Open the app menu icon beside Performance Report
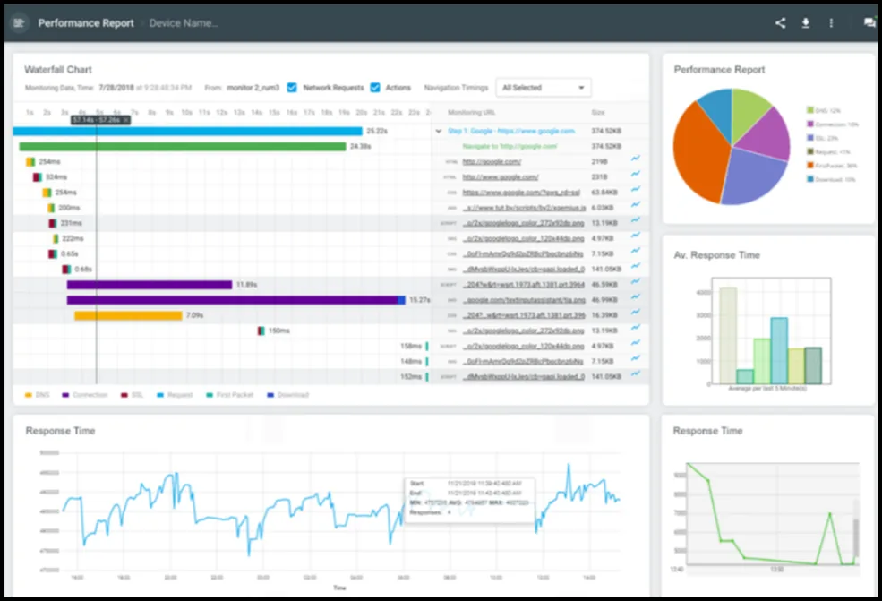This screenshot has height=601, width=882. 19,23
